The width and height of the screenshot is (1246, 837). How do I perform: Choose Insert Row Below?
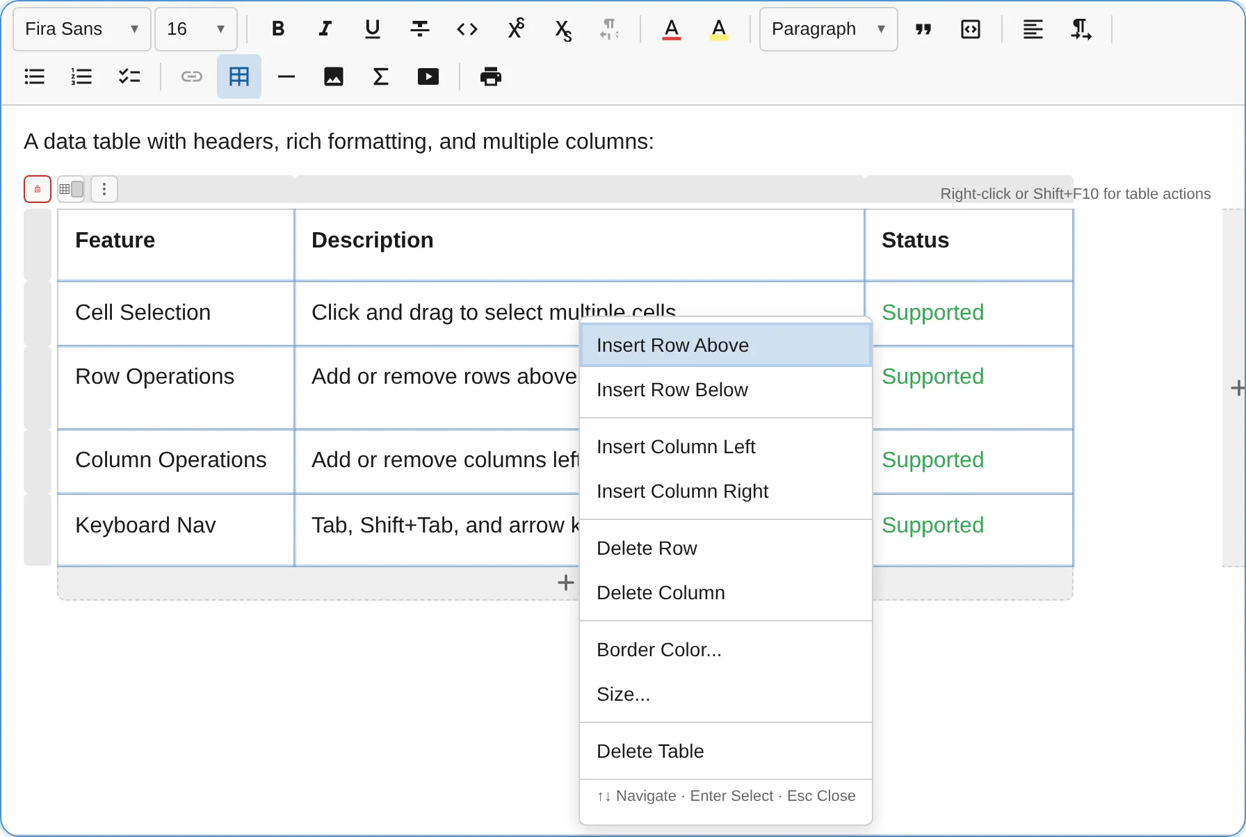(x=726, y=390)
